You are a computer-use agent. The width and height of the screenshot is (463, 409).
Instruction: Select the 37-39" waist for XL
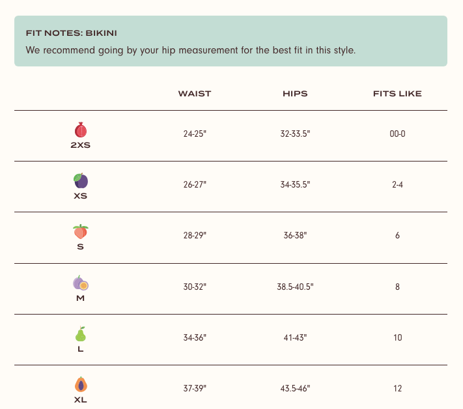point(195,388)
